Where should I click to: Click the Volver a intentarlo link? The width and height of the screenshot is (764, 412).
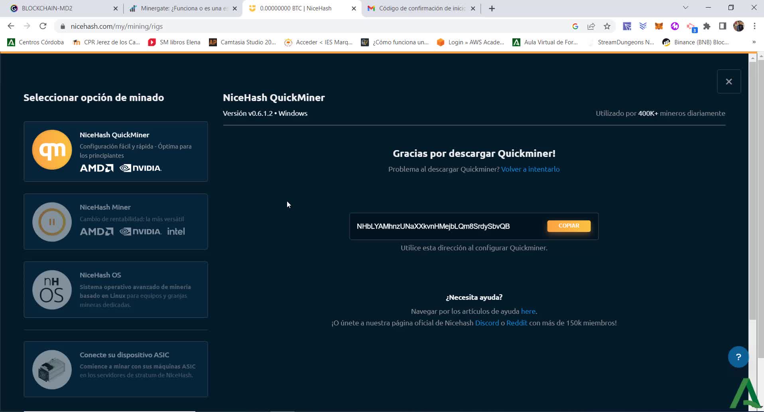click(530, 169)
